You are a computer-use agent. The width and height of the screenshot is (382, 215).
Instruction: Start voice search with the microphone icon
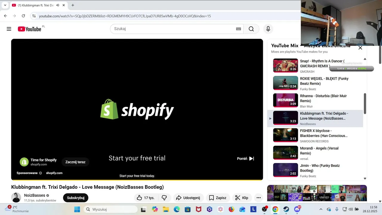click(268, 29)
